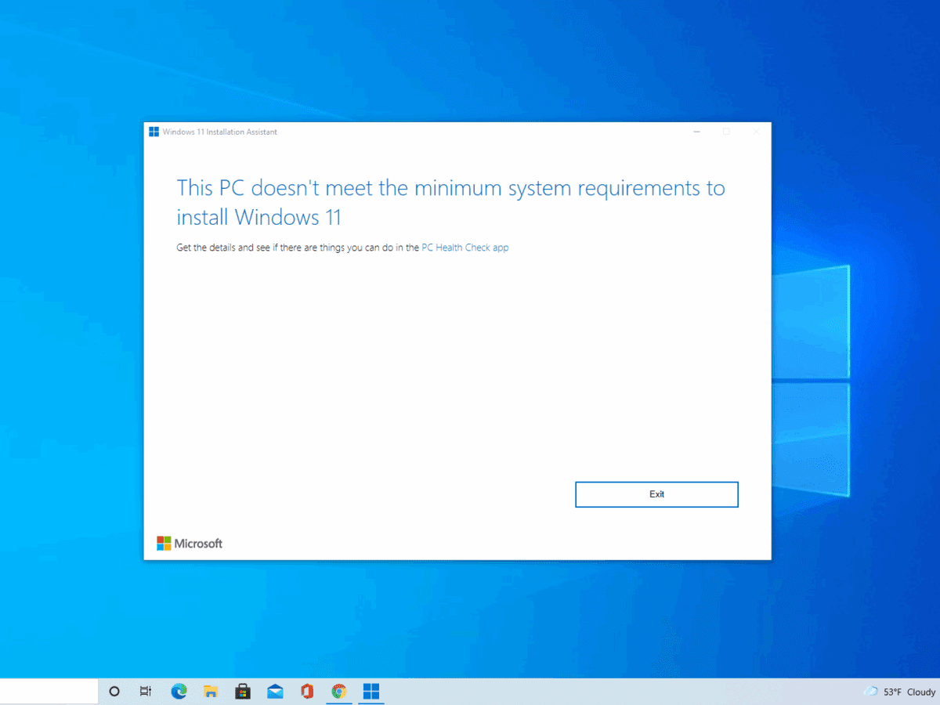
Task: Launch Microsoft Edge from the taskbar
Action: [179, 692]
